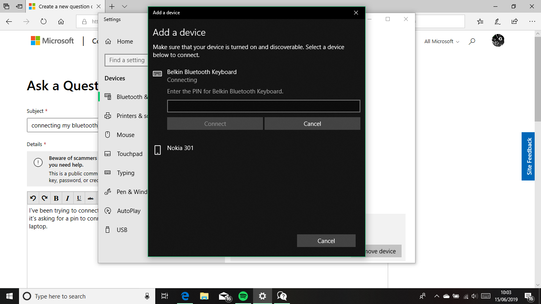541x304 pixels.
Task: Open the Get Help taskbar icon
Action: 282,296
